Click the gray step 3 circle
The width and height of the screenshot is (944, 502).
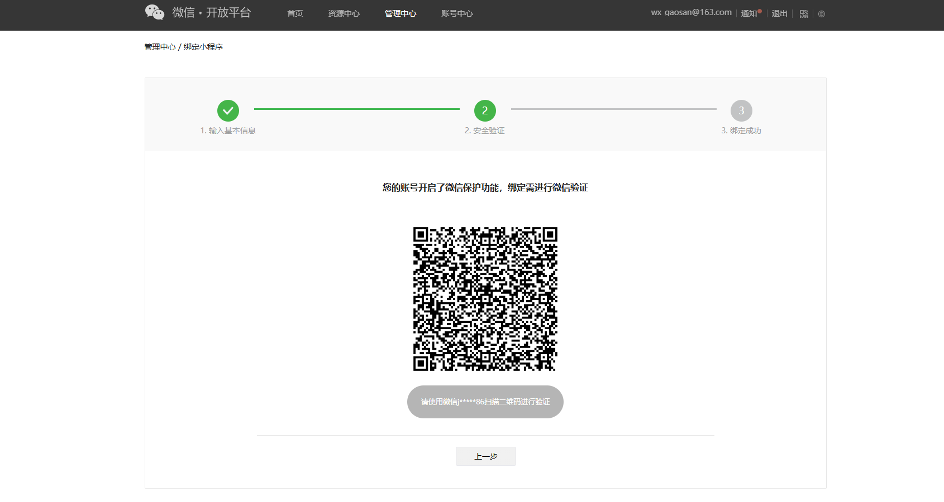click(741, 110)
